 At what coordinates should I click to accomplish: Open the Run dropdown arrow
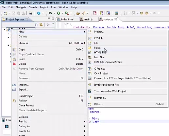click(x=62, y=13)
